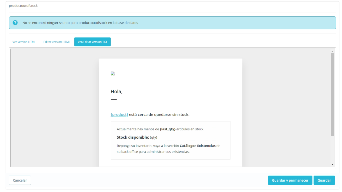Click the scrollbar down arrow

[x=332, y=164]
